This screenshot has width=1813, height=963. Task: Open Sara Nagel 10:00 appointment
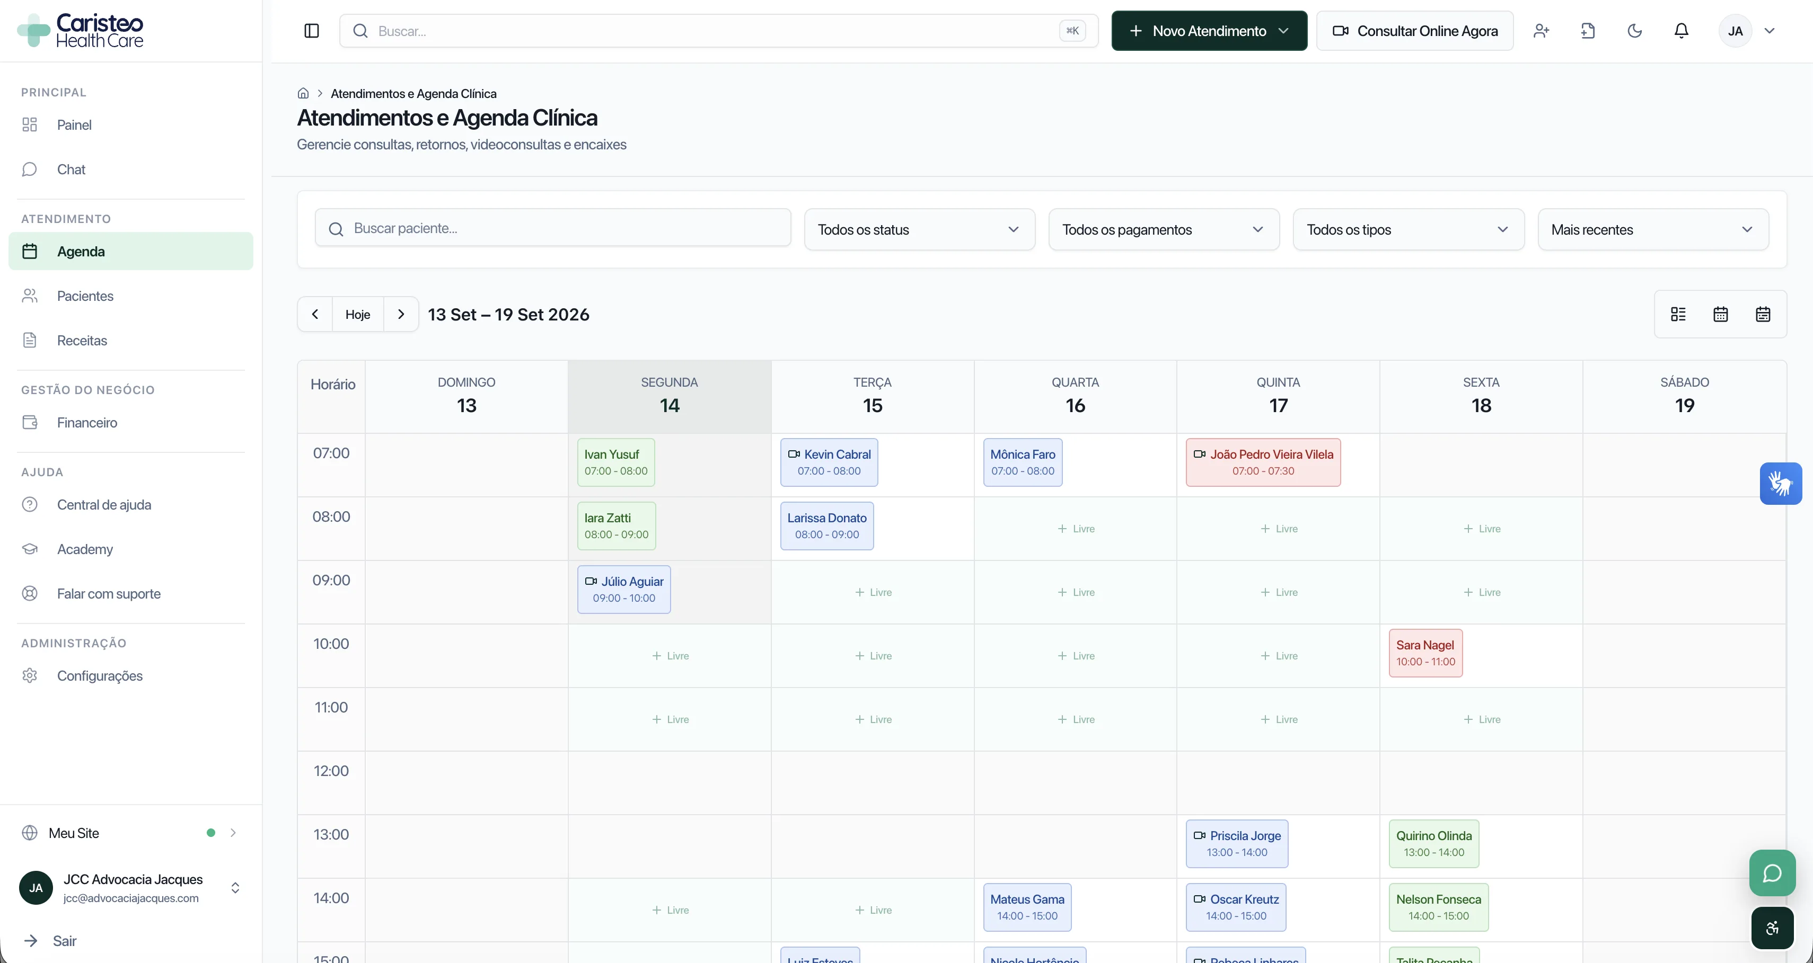[x=1425, y=654]
